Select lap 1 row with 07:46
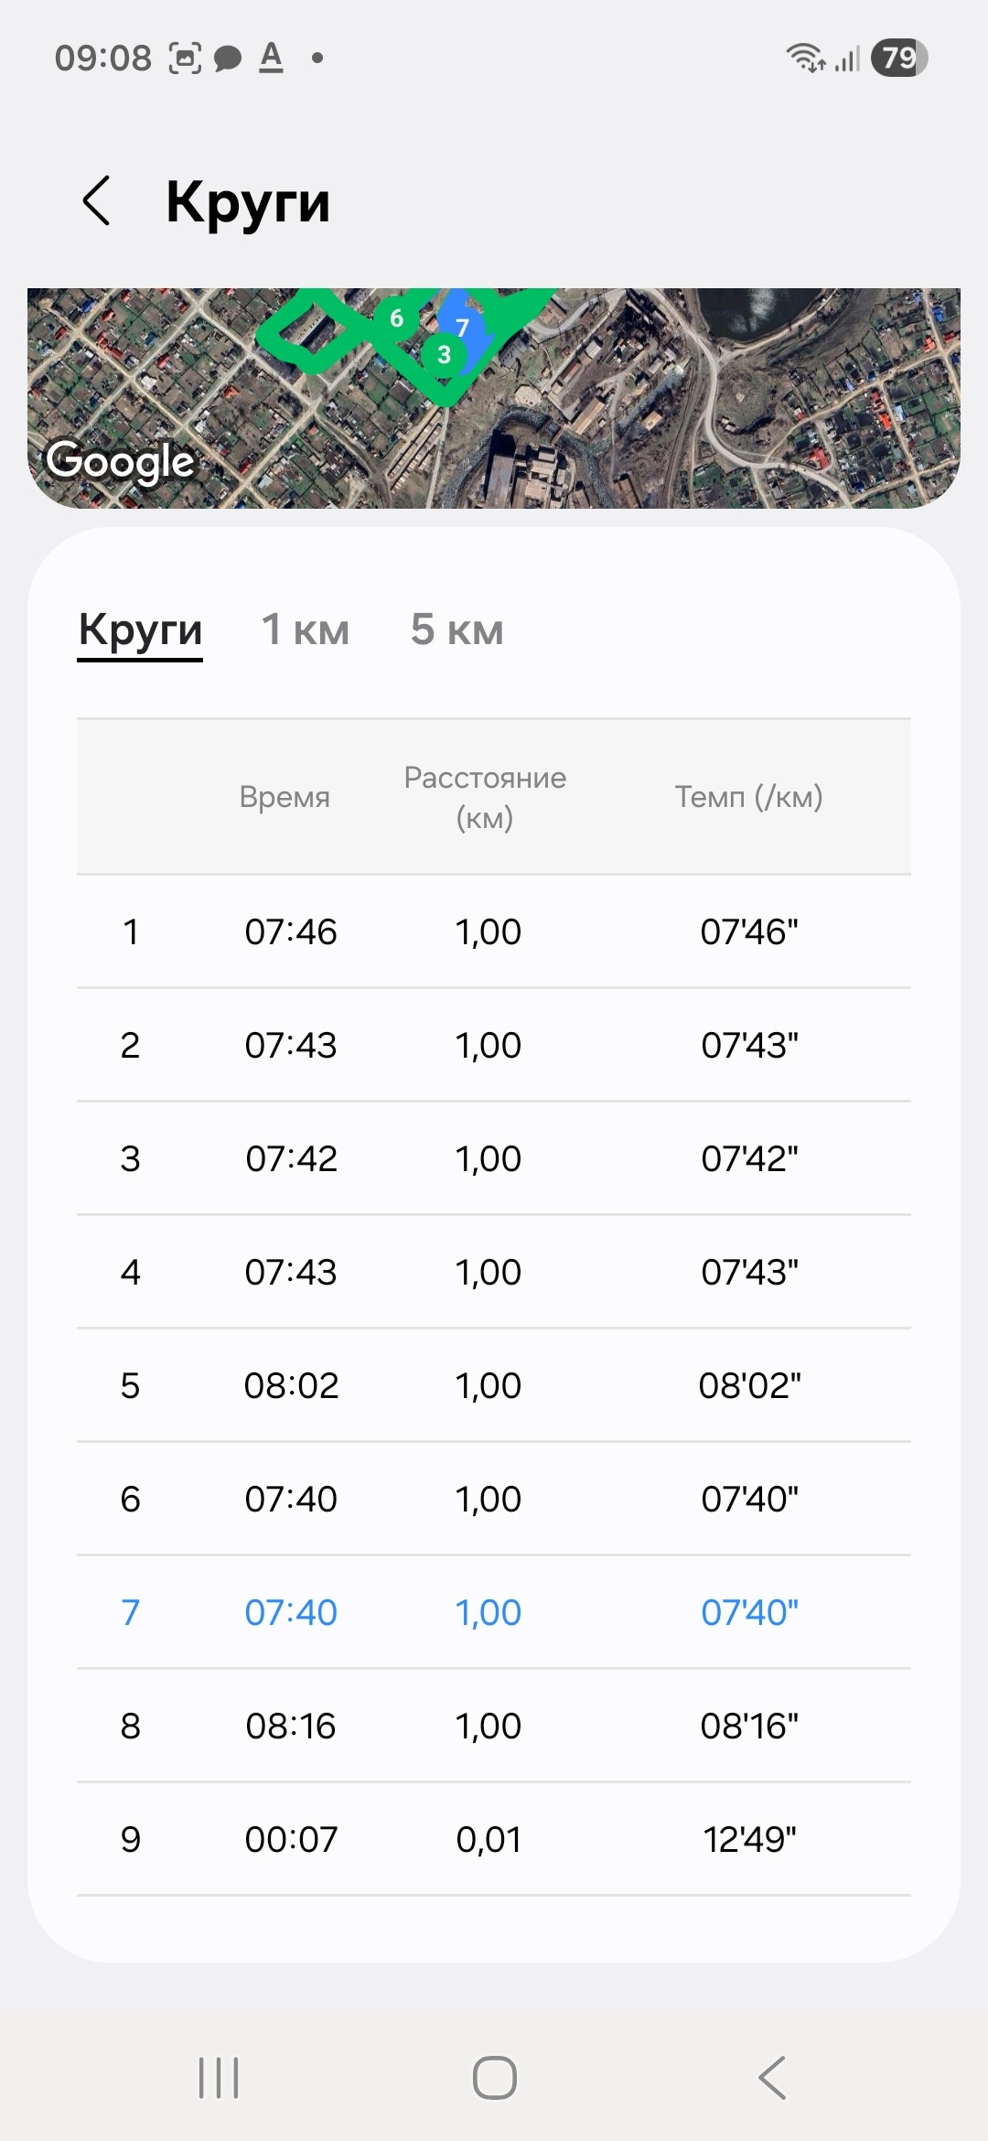This screenshot has width=988, height=2141. click(x=494, y=931)
